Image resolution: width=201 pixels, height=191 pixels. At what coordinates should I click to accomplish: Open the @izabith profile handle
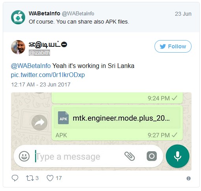[x=39, y=53]
